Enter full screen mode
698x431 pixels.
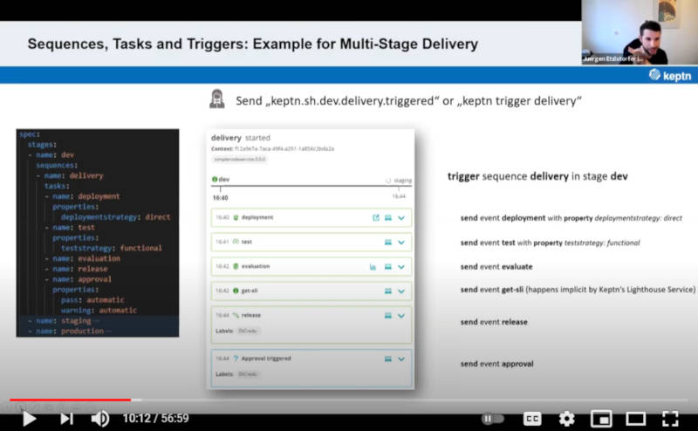click(670, 419)
